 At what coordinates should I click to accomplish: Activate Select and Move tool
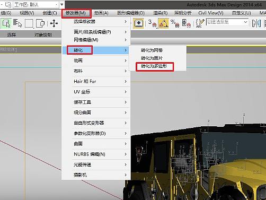tap(54, 23)
